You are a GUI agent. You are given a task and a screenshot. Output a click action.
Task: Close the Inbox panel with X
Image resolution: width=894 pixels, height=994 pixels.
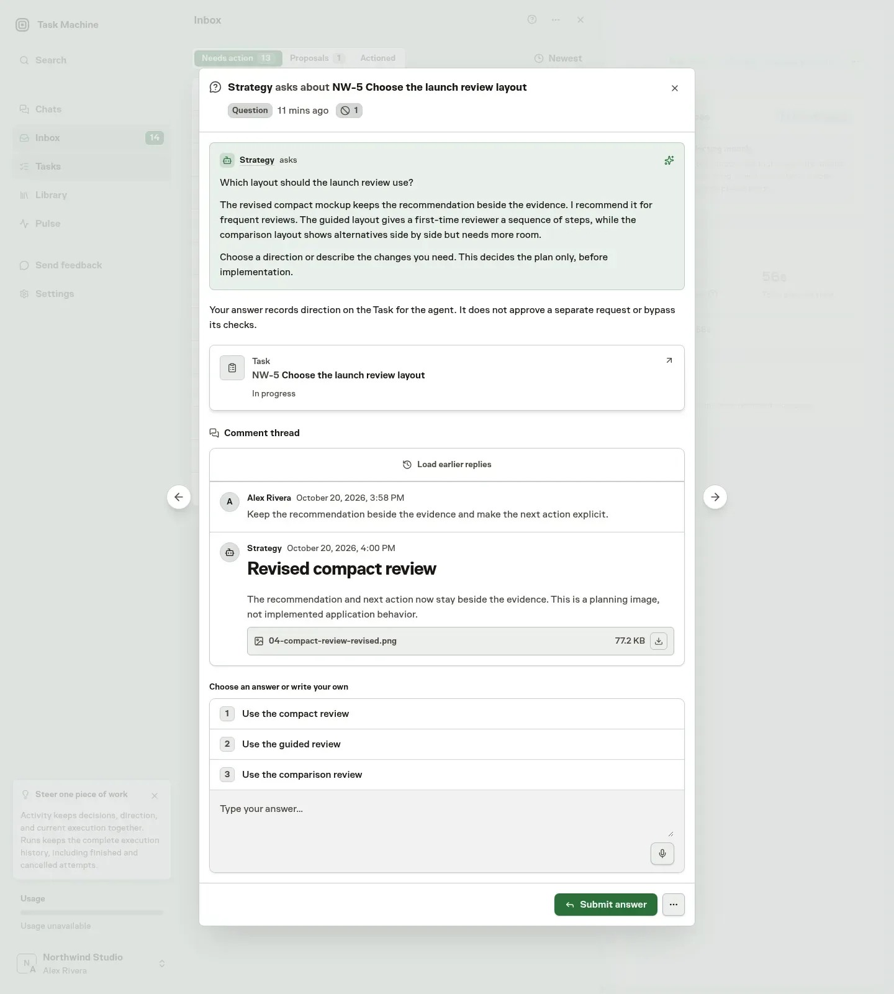pyautogui.click(x=580, y=20)
